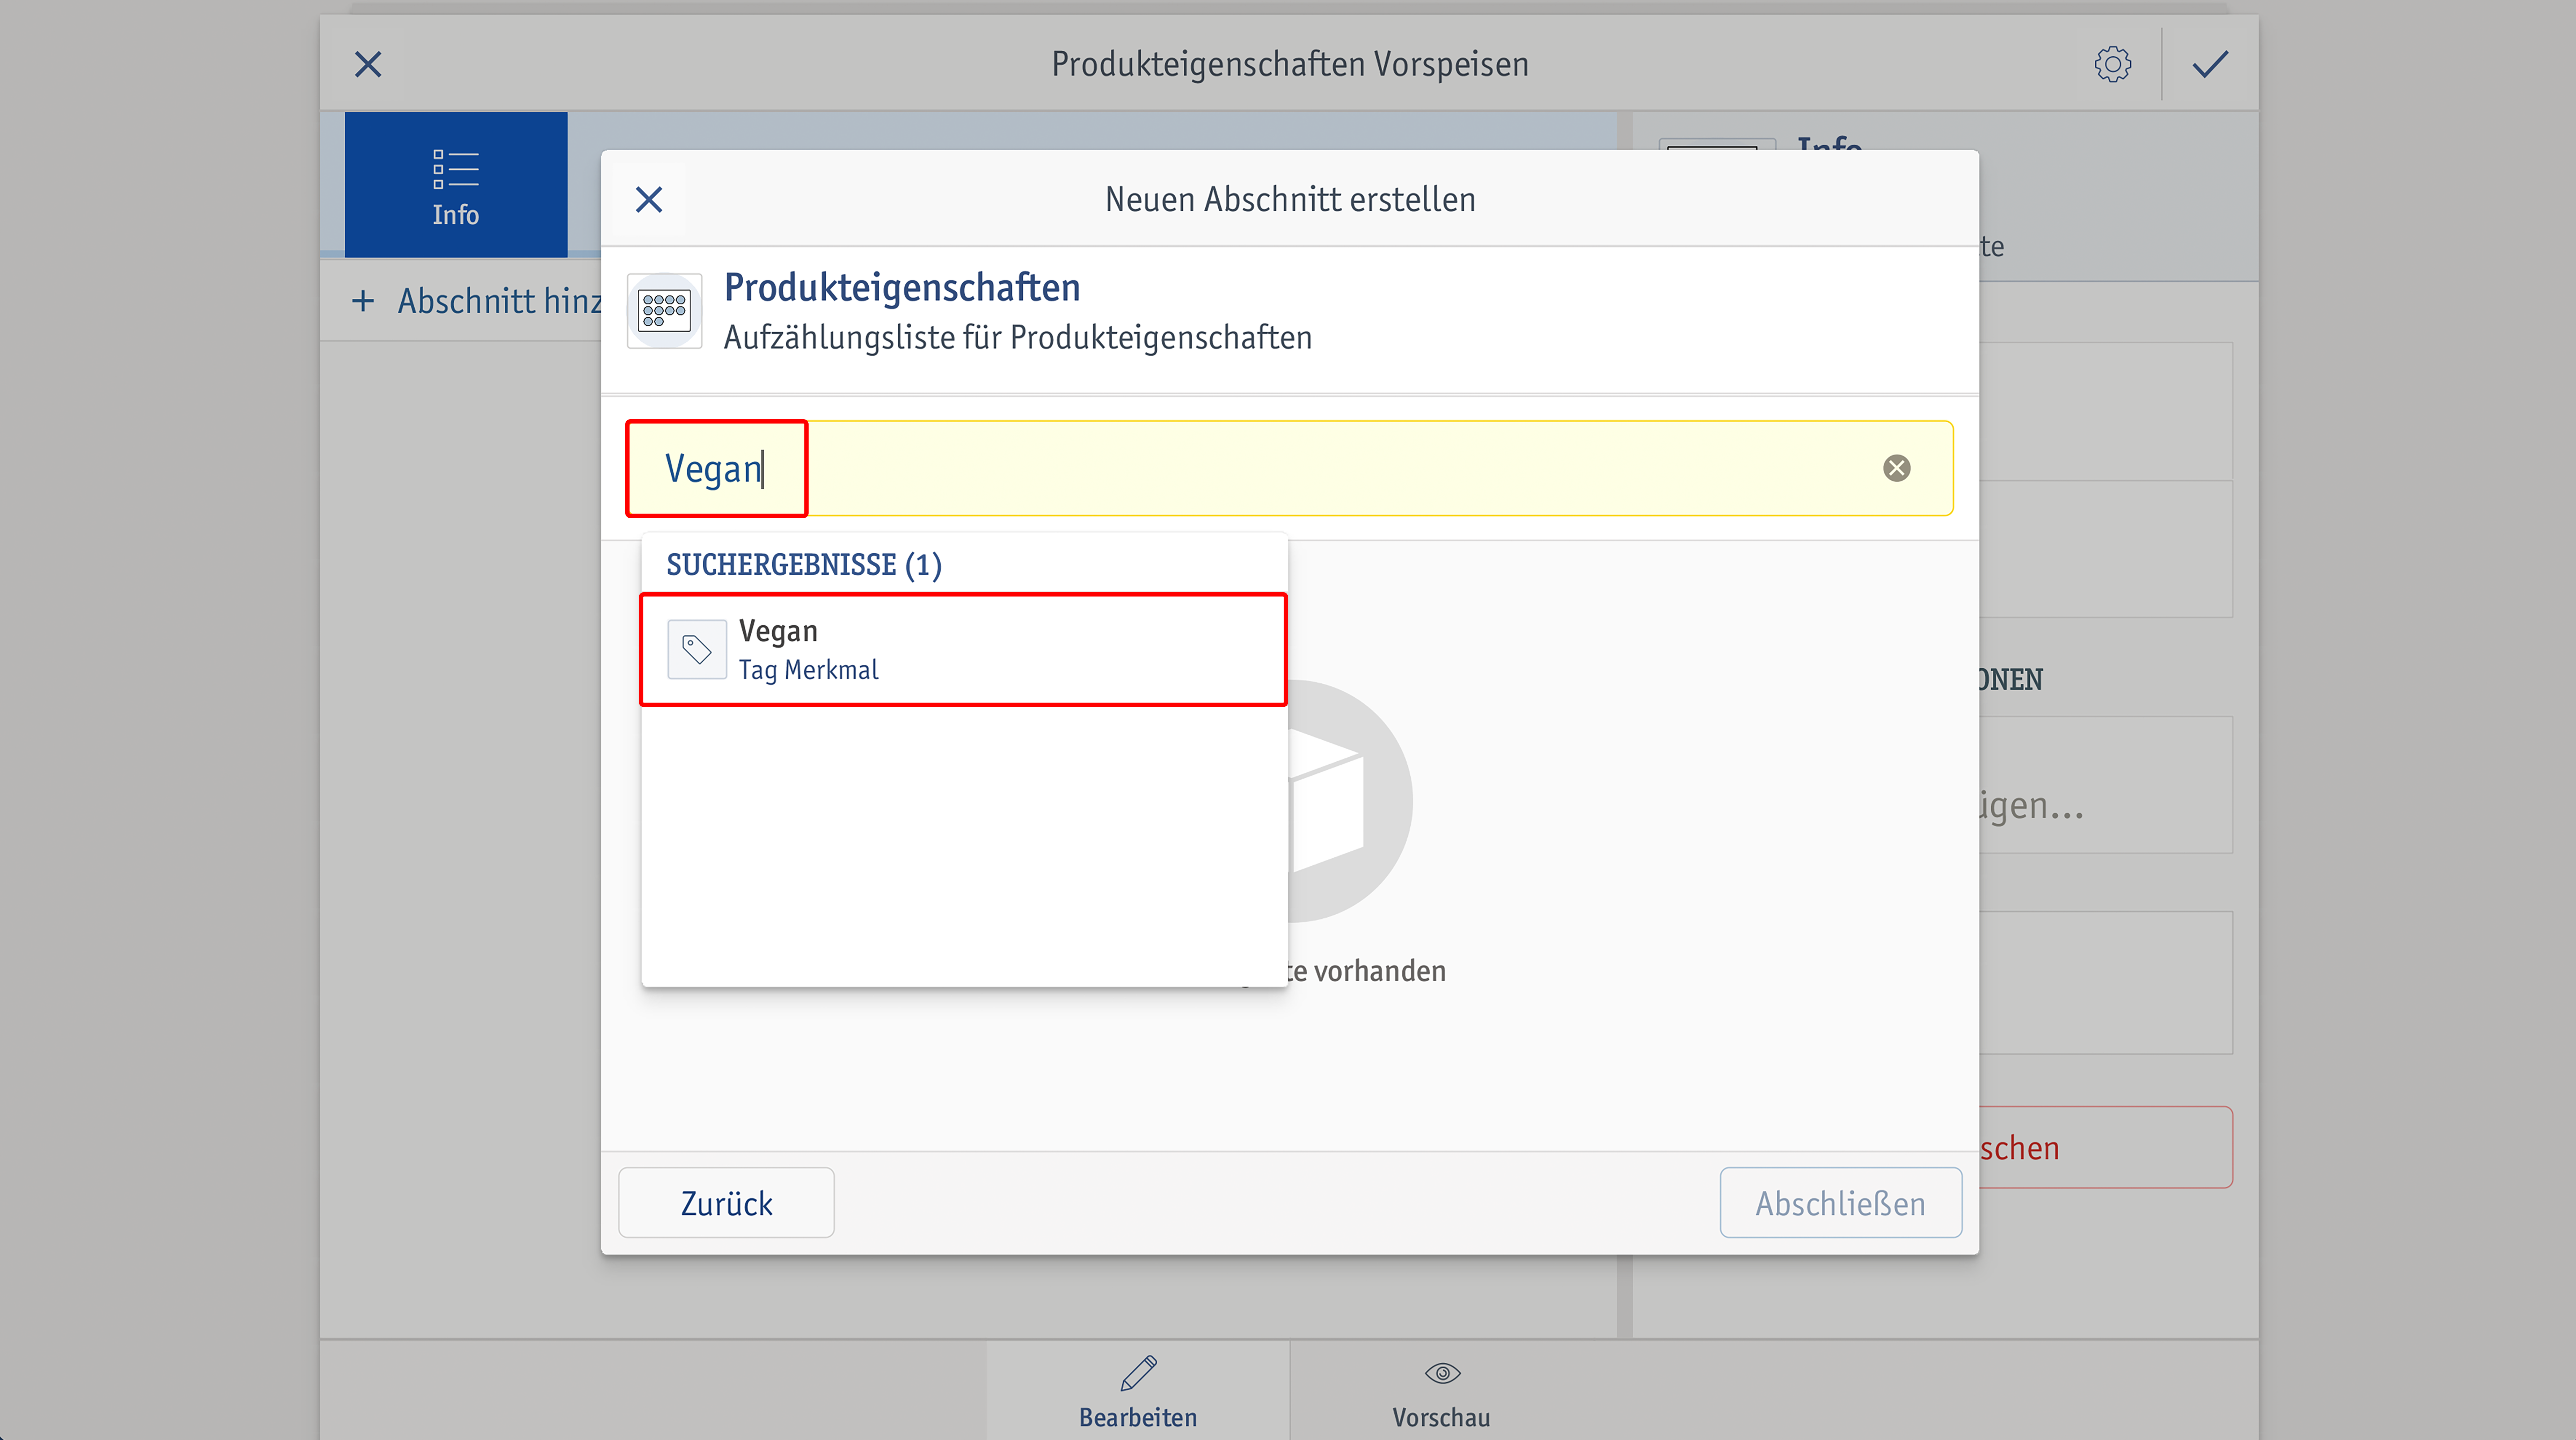Confirm with the checkmark in top bar

(2210, 65)
